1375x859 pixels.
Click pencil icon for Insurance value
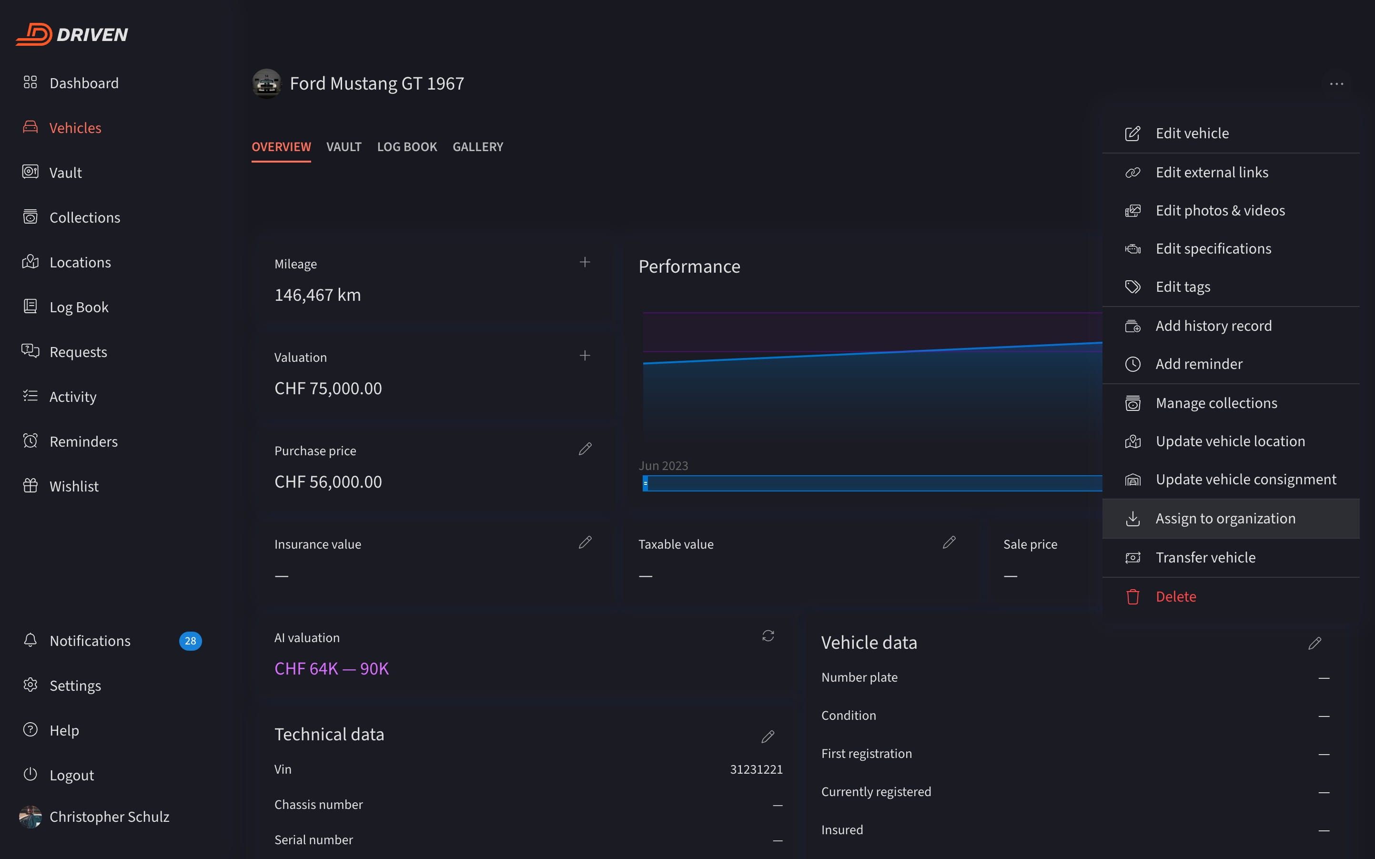point(585,542)
